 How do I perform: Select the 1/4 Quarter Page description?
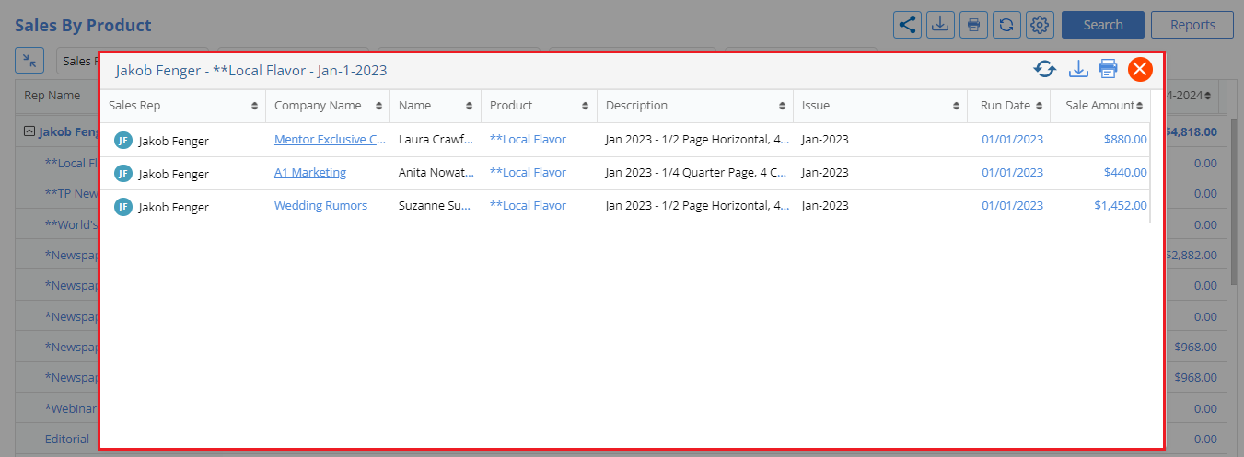[697, 173]
